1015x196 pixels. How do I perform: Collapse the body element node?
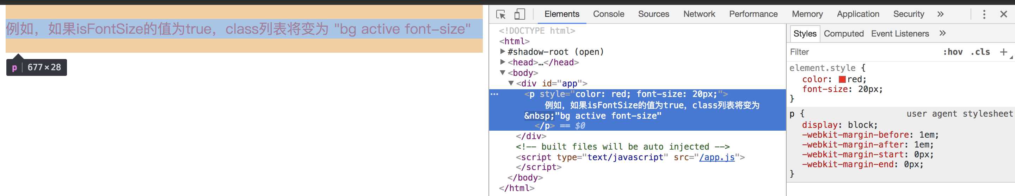pos(502,73)
